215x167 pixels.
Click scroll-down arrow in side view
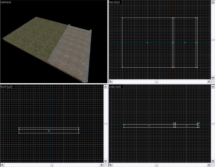[213, 161]
